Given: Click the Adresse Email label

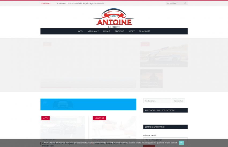Looking at the screenshot, I should pos(150,135).
